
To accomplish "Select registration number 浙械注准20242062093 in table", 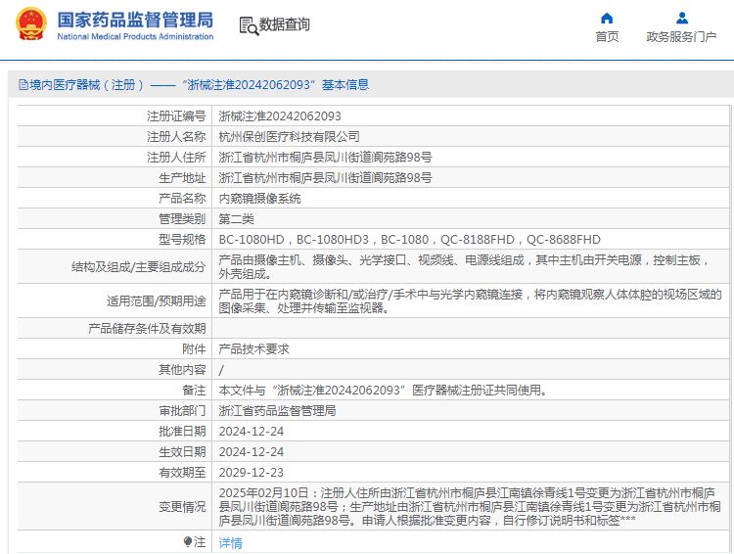I will [279, 115].
